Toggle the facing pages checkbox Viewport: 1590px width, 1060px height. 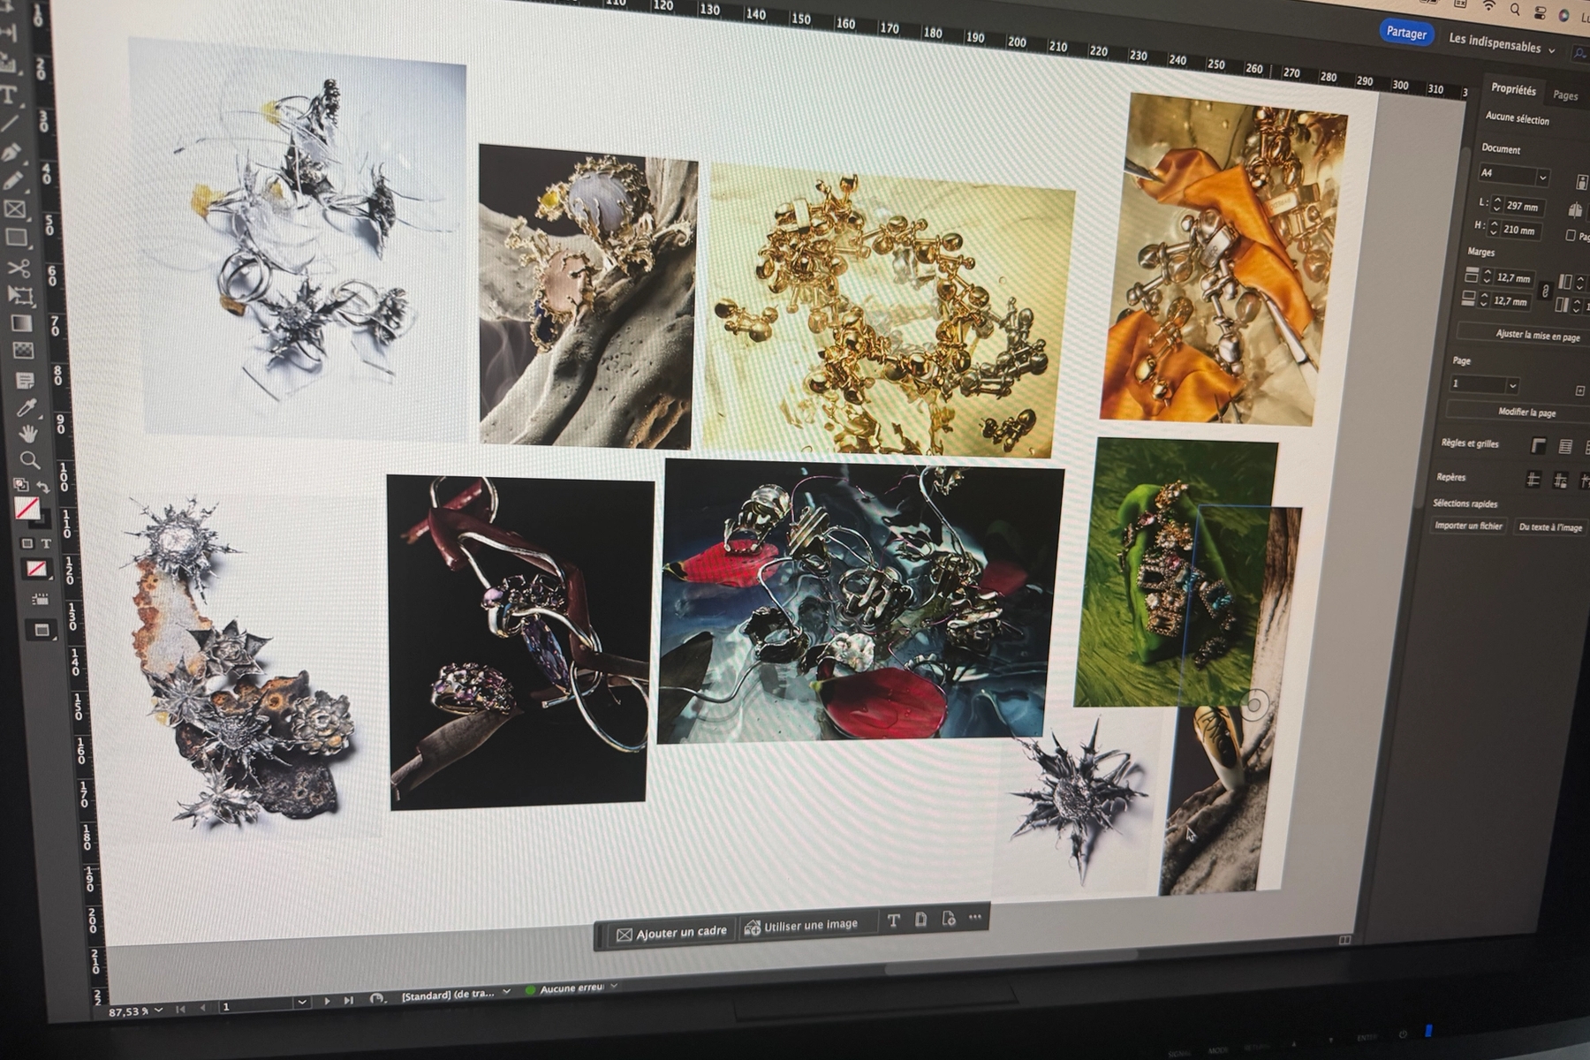1570,235
